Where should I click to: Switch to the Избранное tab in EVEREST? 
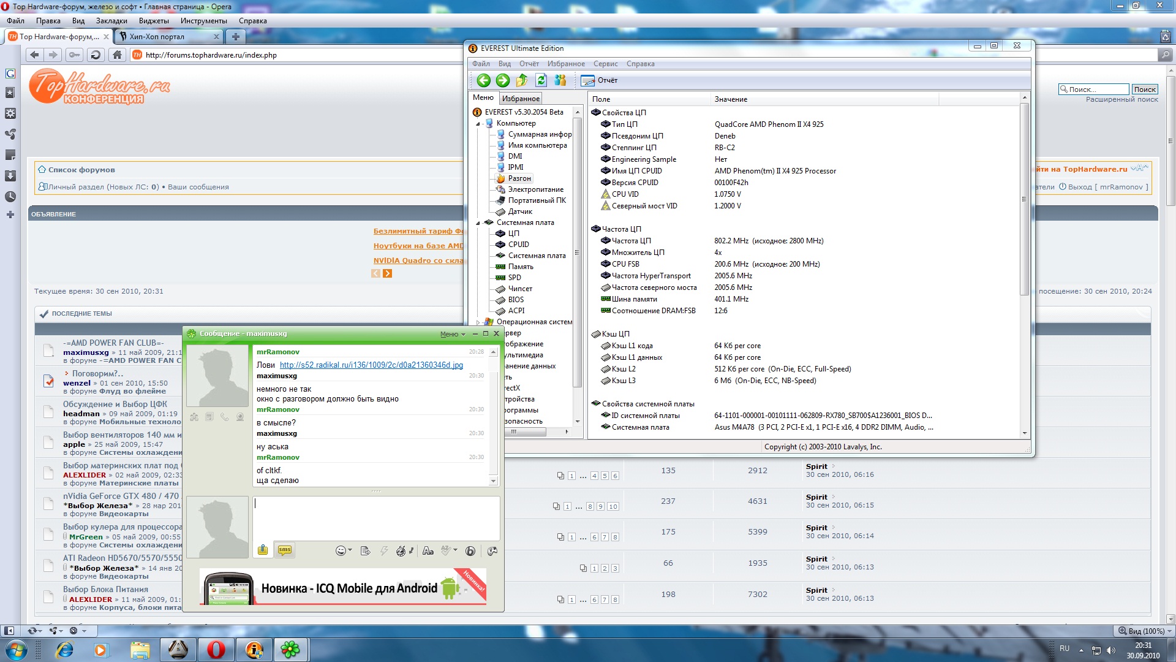pyautogui.click(x=521, y=99)
